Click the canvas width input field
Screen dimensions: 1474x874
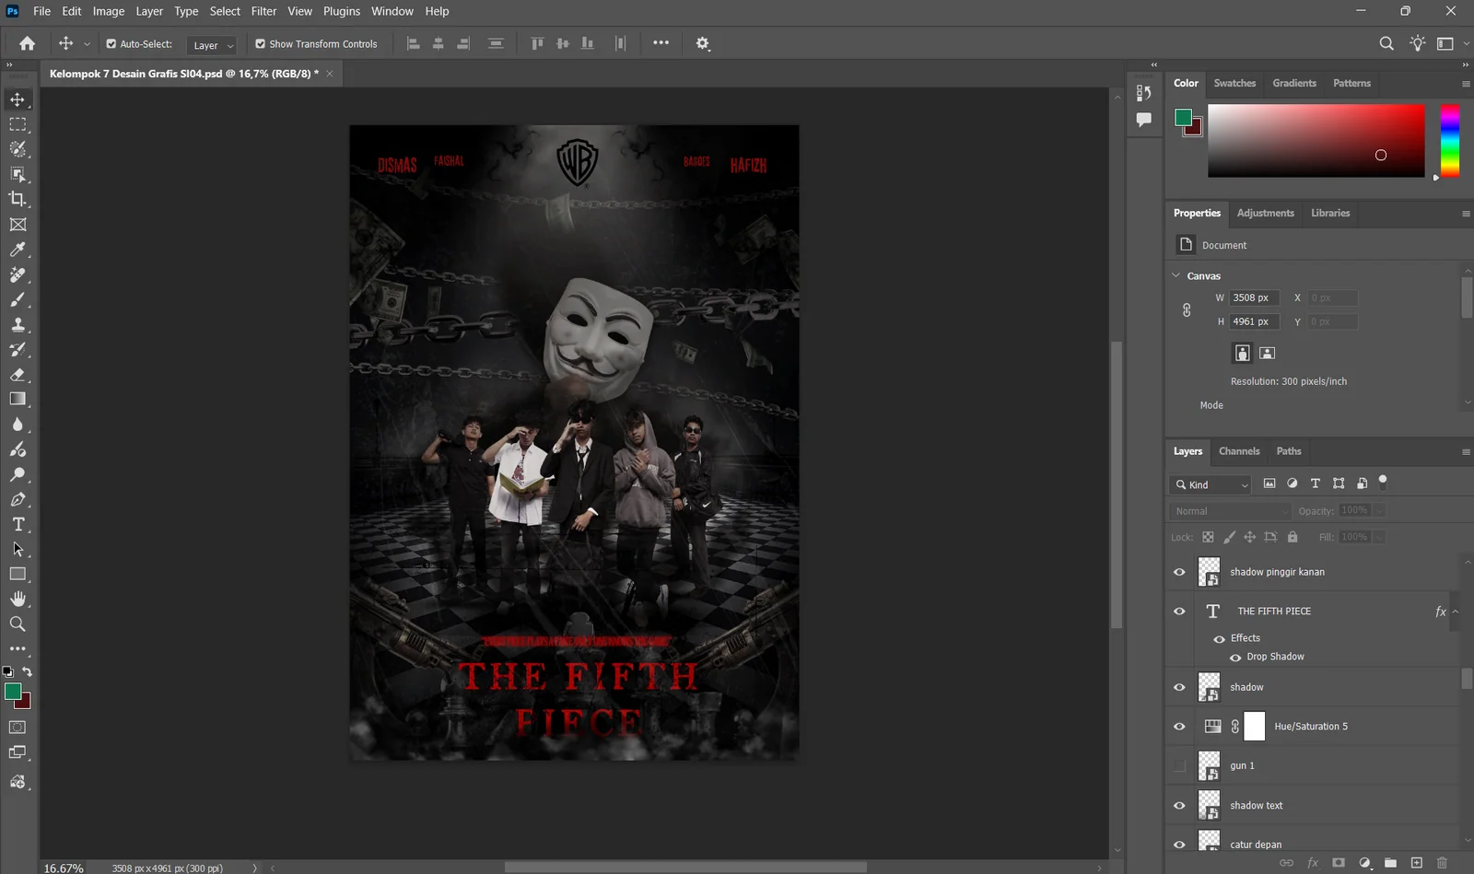(1254, 297)
